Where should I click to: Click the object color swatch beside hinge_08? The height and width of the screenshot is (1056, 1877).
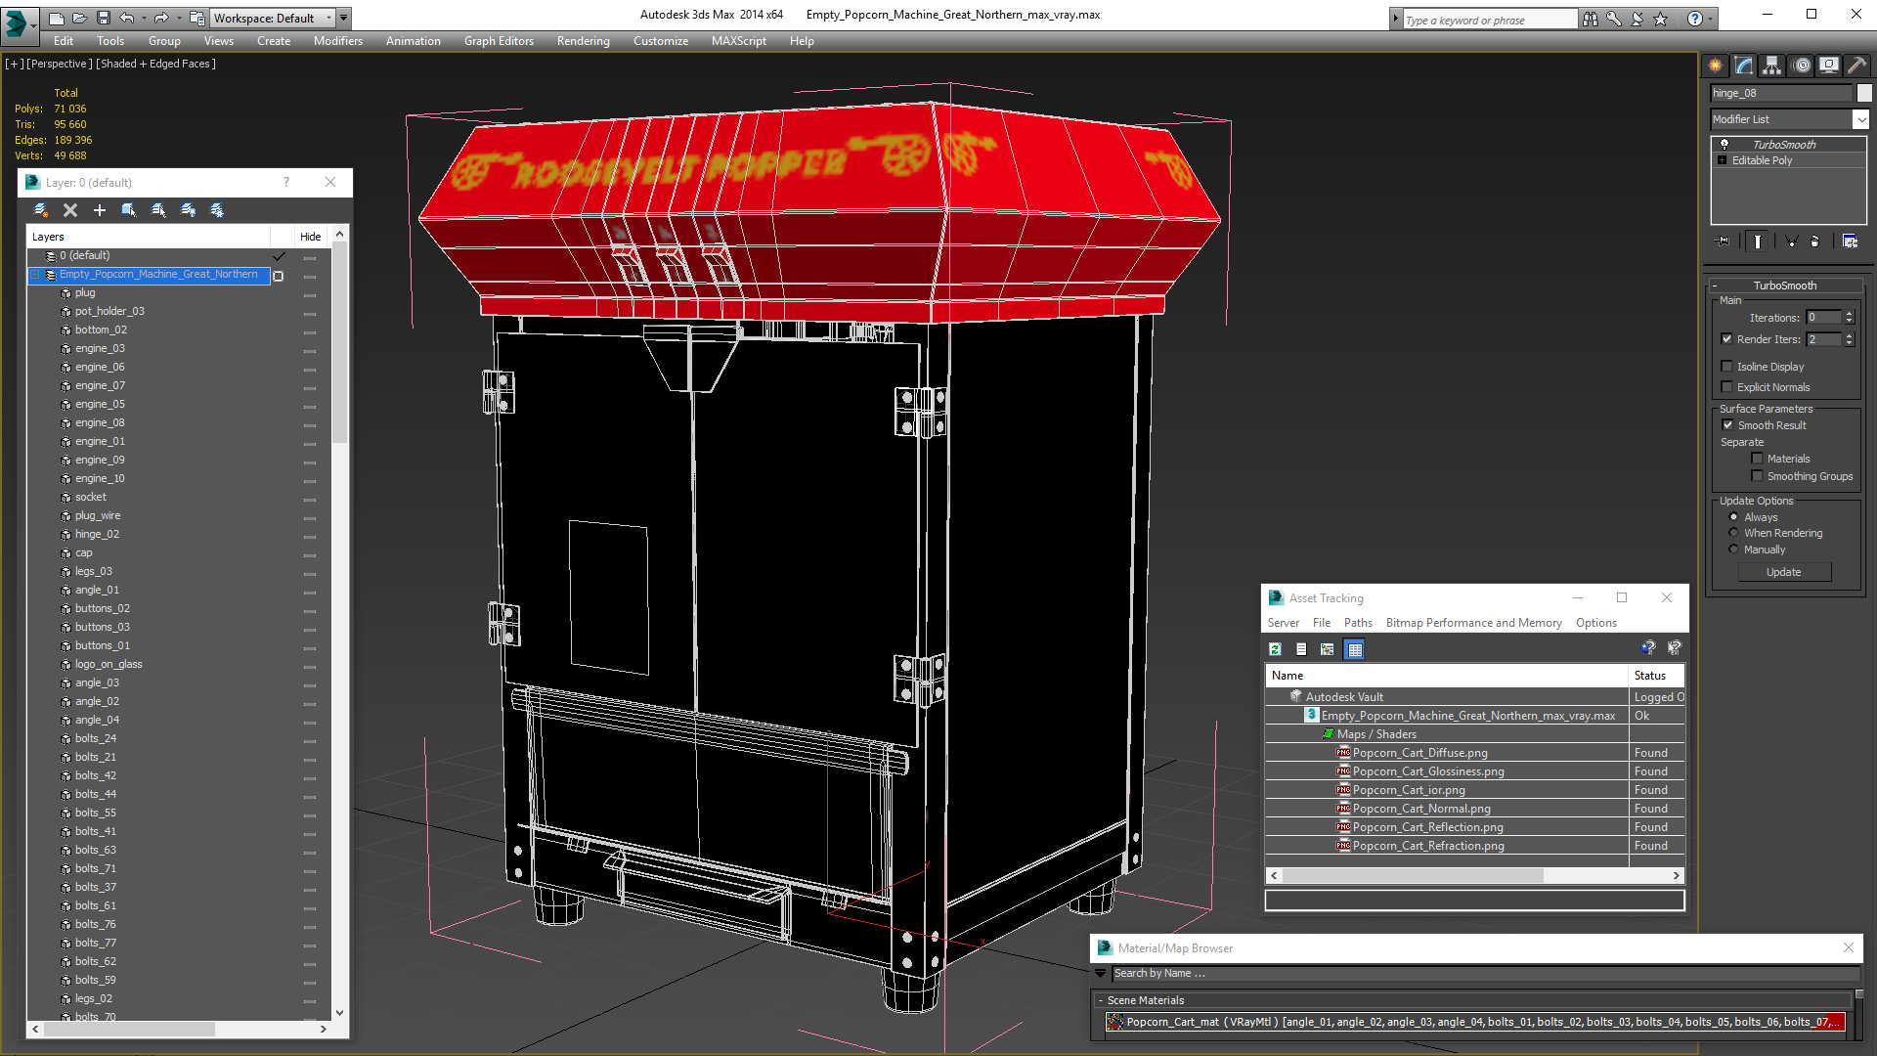tap(1864, 93)
